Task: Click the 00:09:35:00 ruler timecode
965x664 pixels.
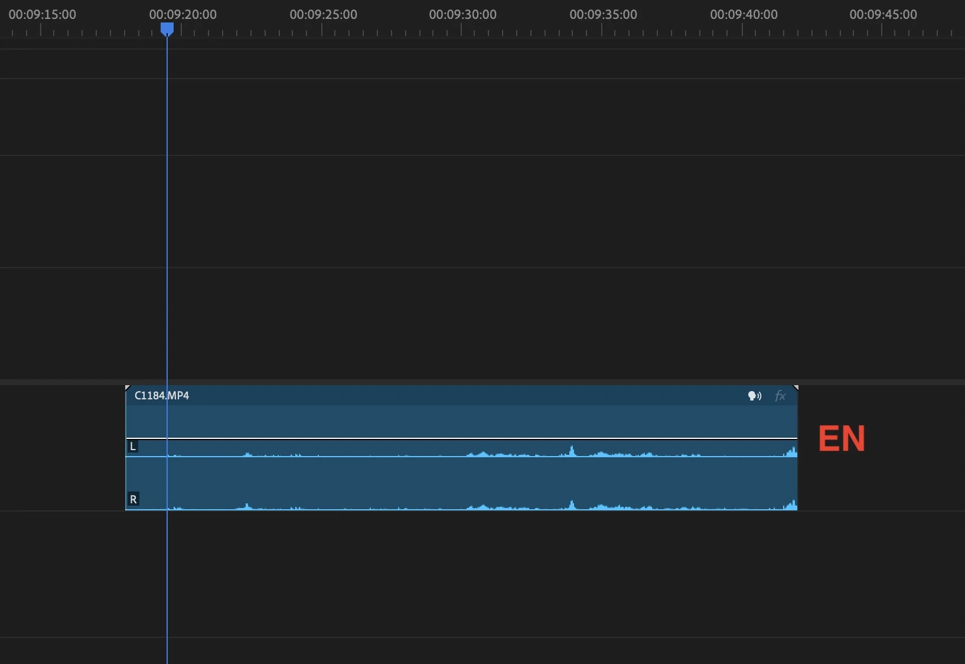Action: point(603,14)
